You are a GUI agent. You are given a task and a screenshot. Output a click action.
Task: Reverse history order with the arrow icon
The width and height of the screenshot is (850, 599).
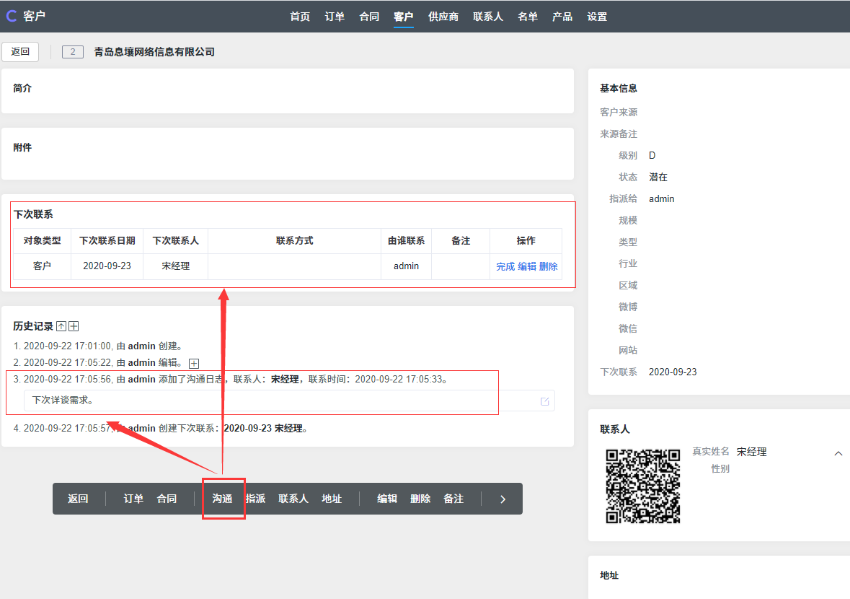click(61, 326)
